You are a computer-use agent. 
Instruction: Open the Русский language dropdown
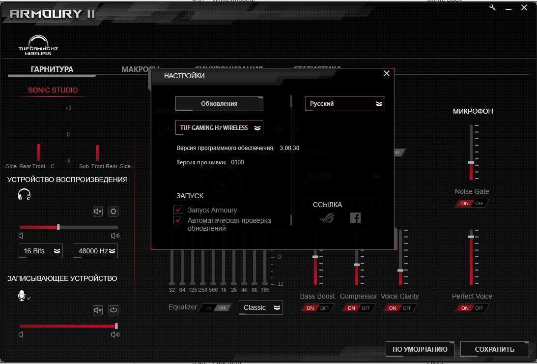click(345, 103)
